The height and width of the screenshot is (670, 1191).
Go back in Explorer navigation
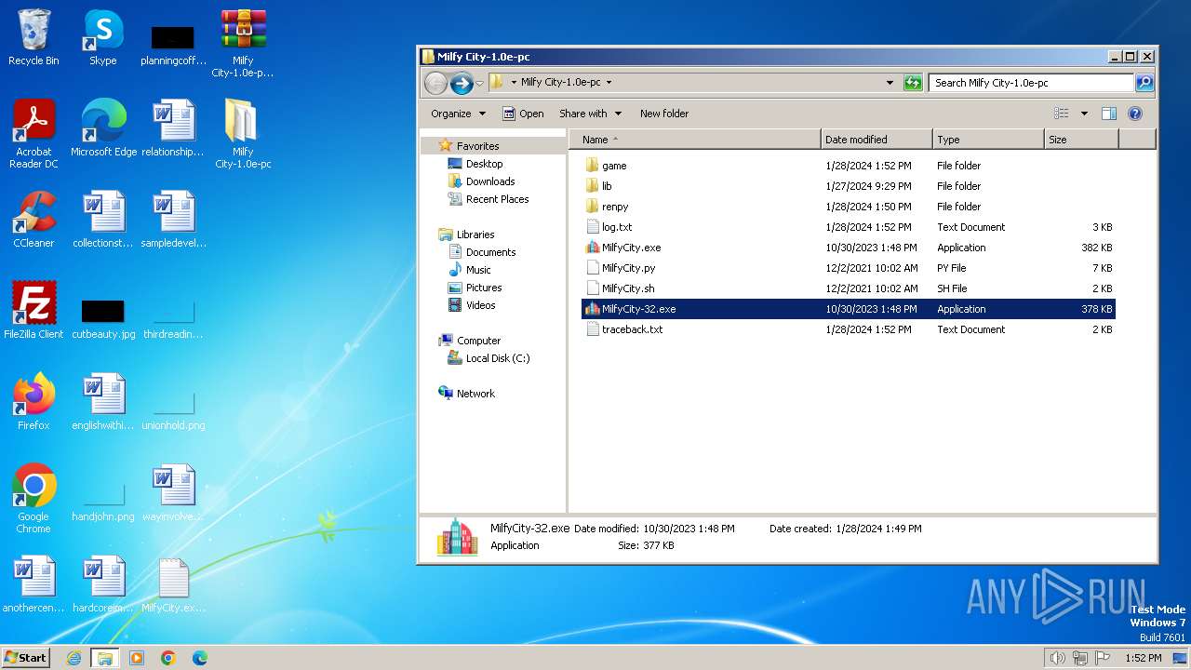click(435, 83)
